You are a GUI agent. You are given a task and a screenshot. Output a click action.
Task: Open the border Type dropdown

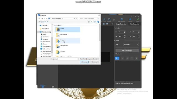(x=131, y=45)
